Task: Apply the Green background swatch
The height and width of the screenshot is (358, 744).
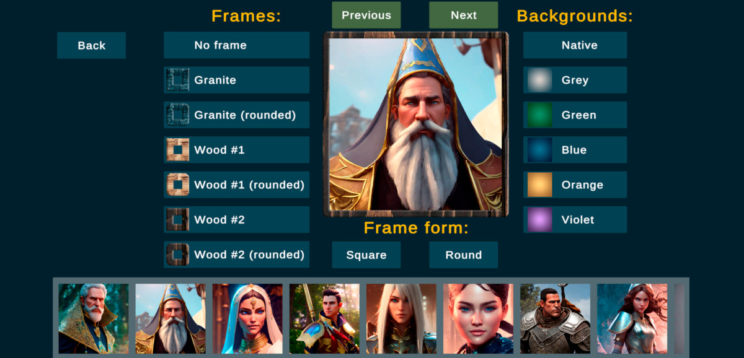Action: coord(539,115)
